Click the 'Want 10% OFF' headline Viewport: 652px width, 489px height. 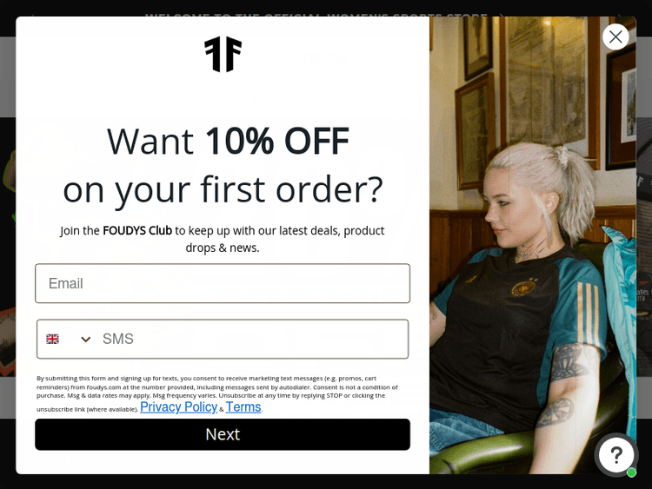228,141
